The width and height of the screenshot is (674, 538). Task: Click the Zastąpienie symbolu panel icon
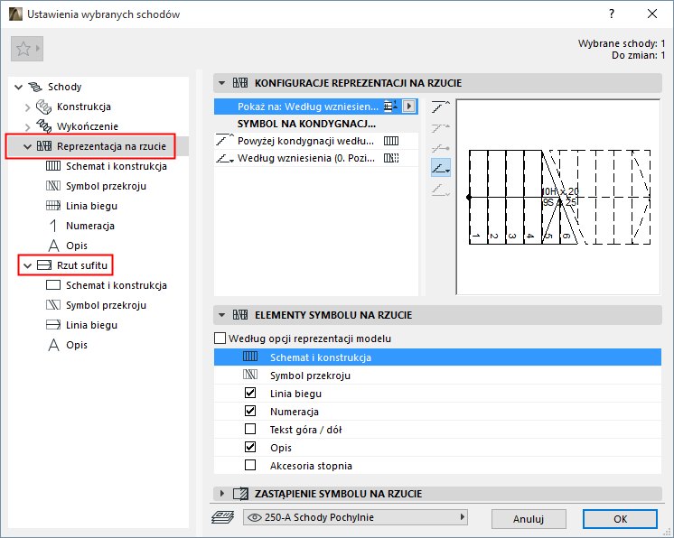tap(240, 494)
